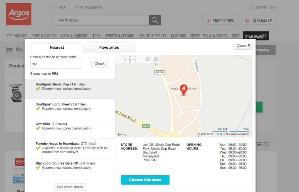This screenshot has height=192, width=299.
Task: Pan the map west arrow
Action: point(125,59)
